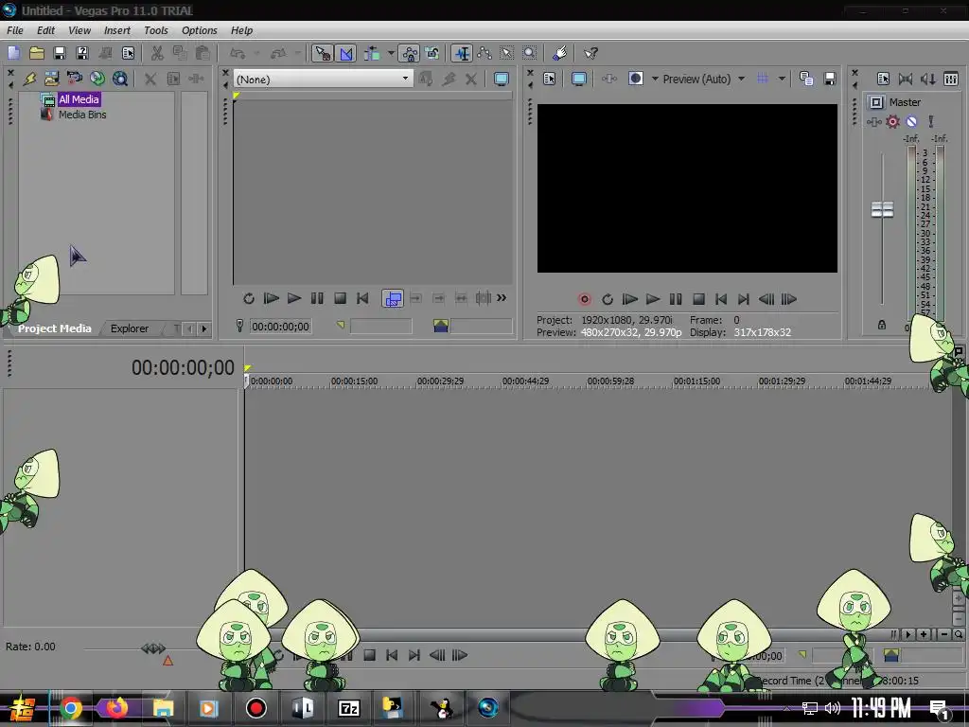Image resolution: width=969 pixels, height=727 pixels.
Task: Toggle Split Screen View in preview
Action: (635, 79)
